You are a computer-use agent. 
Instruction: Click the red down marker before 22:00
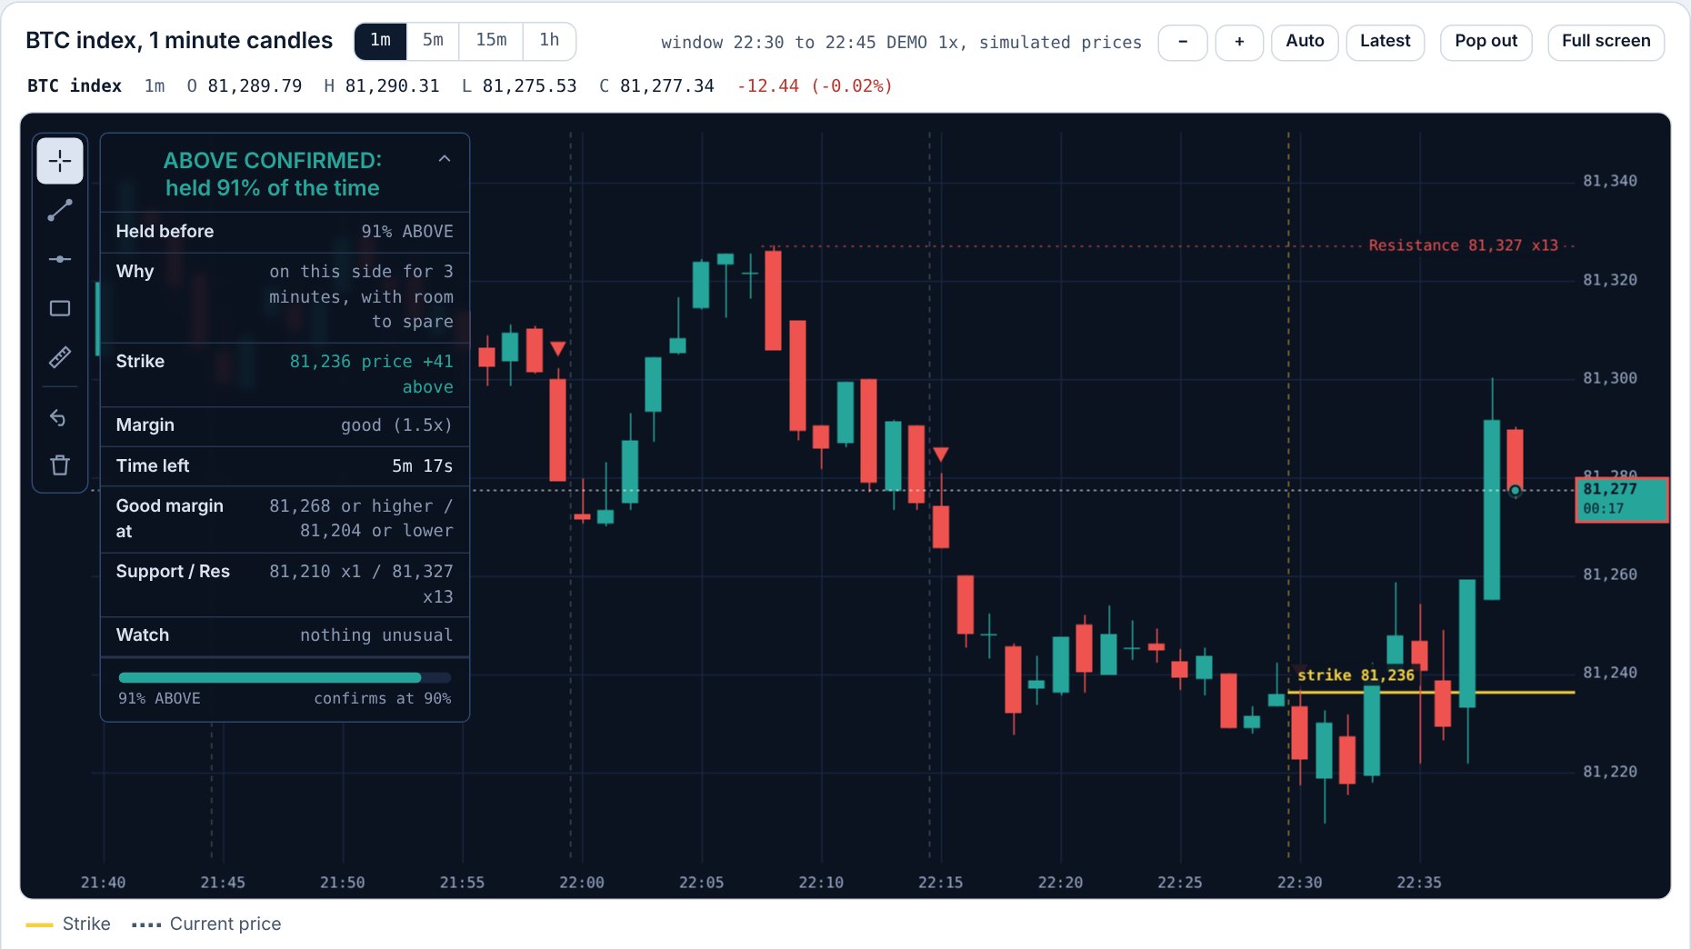click(558, 348)
